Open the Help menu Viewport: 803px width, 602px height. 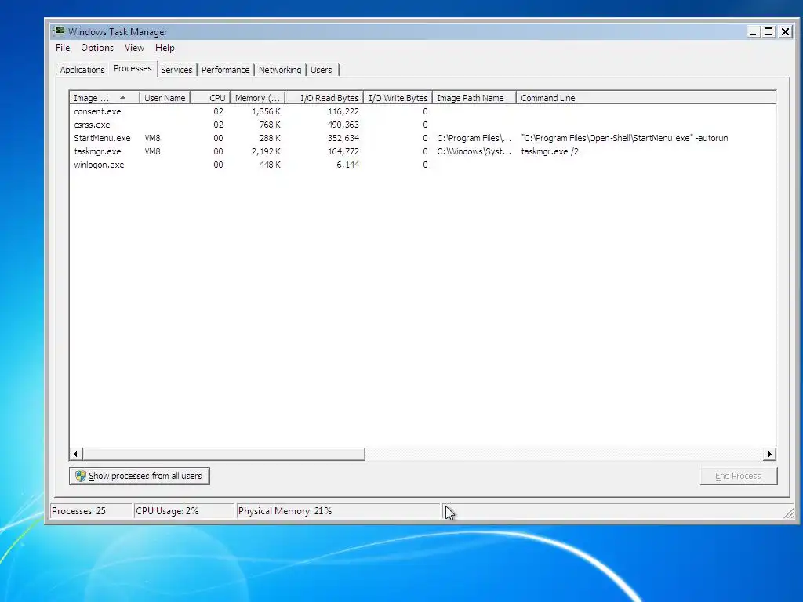point(165,48)
